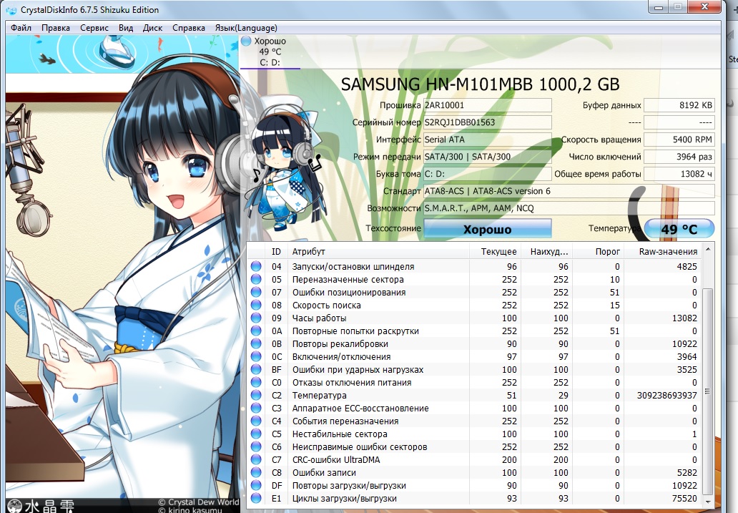Open the Правка menu
738x513 pixels.
pos(56,28)
